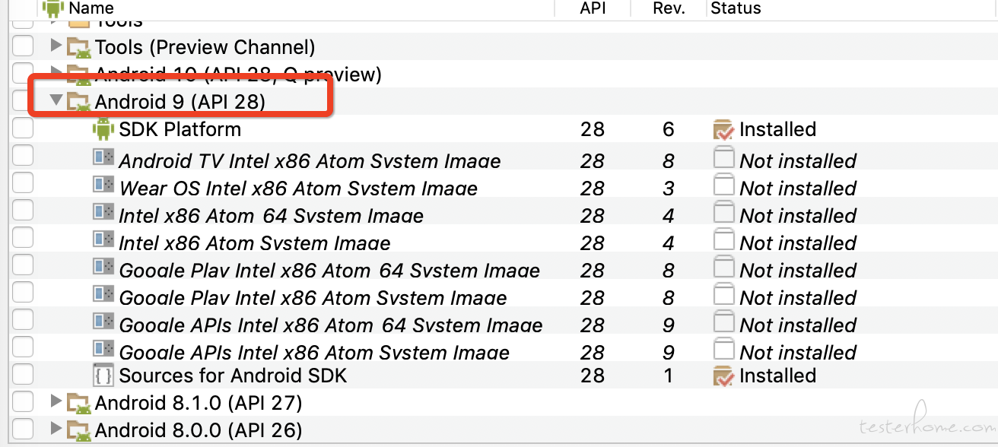Image resolution: width=998 pixels, height=447 pixels.
Task: Expand the Android 8.0.0 (API 26) group
Action: tap(56, 428)
